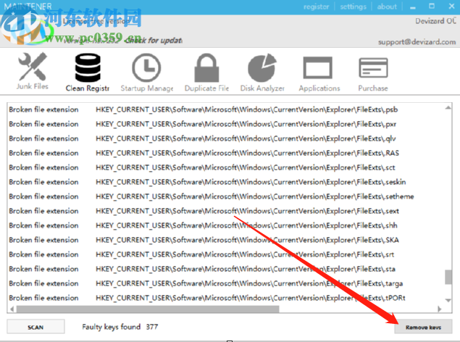
Task: Open the Disk Analyzer pie chart icon
Action: tap(262, 67)
